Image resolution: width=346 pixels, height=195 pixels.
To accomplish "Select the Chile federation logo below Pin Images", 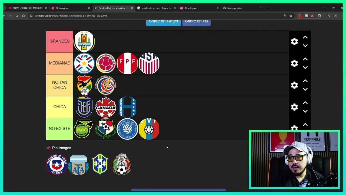I will tap(57, 164).
